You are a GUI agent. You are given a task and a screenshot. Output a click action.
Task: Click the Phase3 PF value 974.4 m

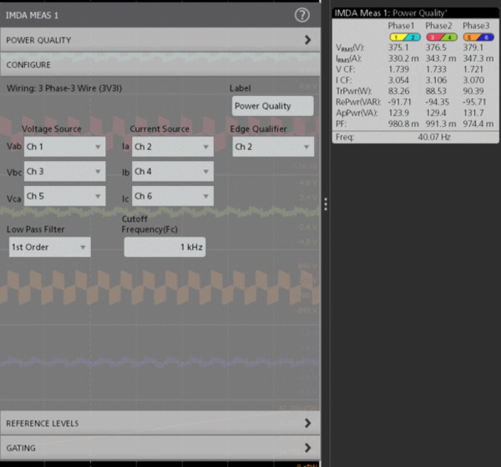(x=478, y=123)
